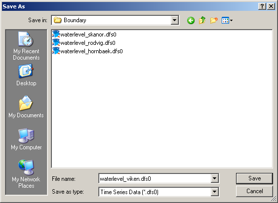Image resolution: width=278 pixels, height=203 pixels.
Task: Click the Time Series Data type field
Action: [x=155, y=192]
